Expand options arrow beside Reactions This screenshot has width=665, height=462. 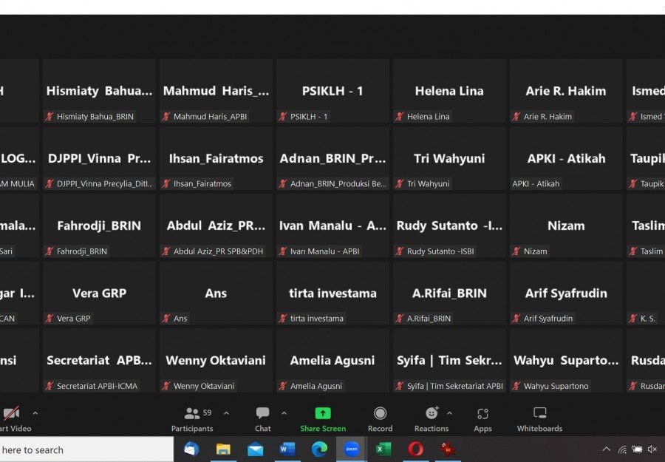pyautogui.click(x=449, y=413)
